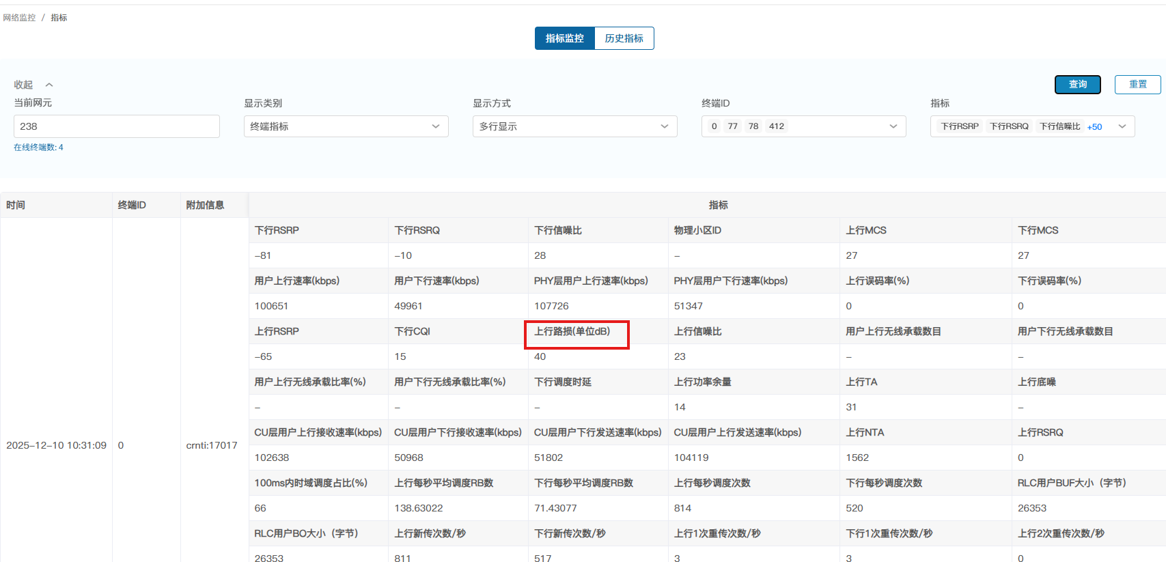The width and height of the screenshot is (1166, 562).
Task: Click the 重置 button
Action: point(1137,84)
